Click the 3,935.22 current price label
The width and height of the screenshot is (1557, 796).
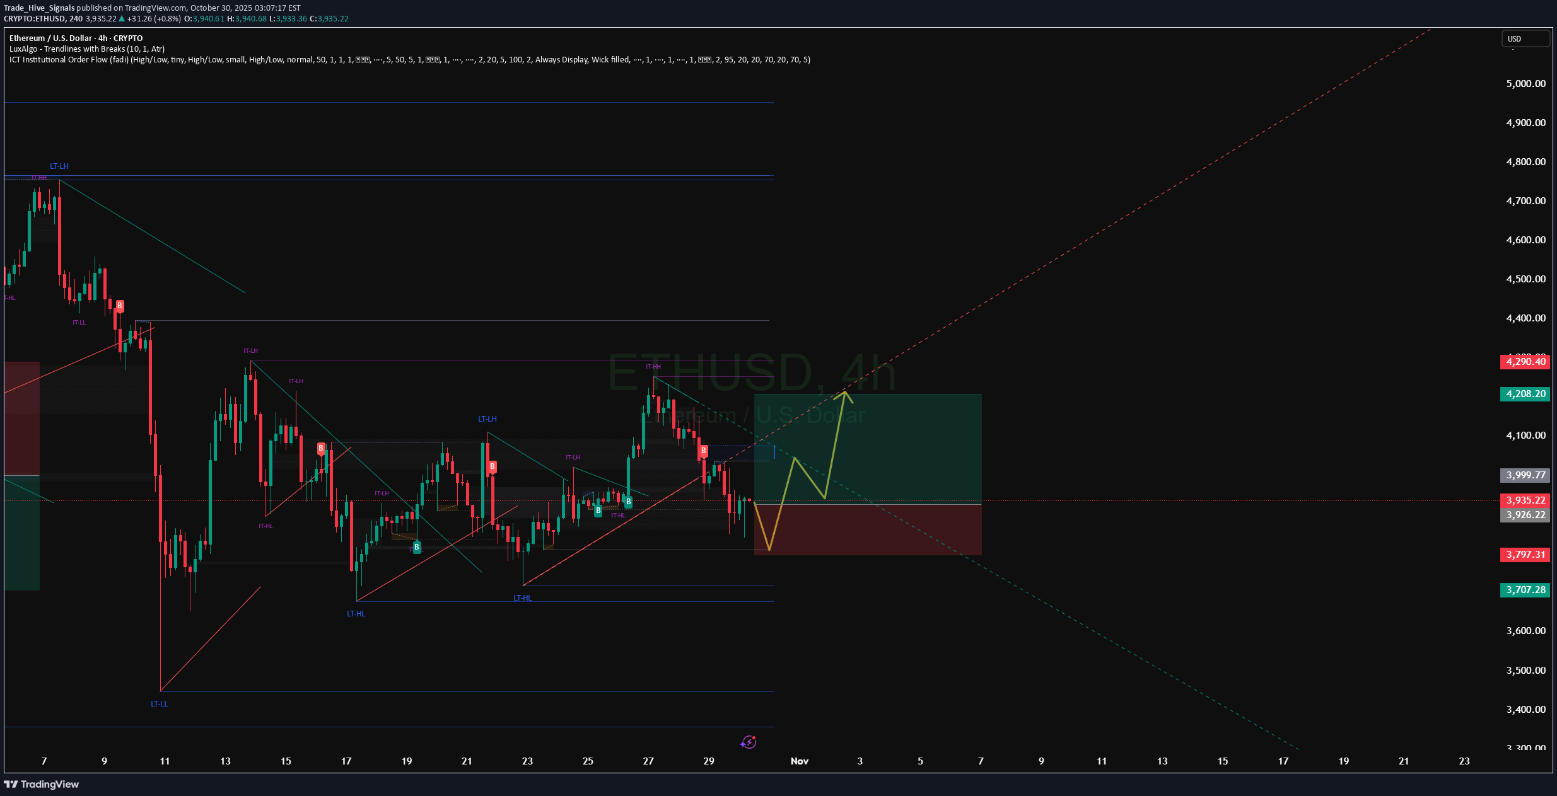coord(1525,500)
